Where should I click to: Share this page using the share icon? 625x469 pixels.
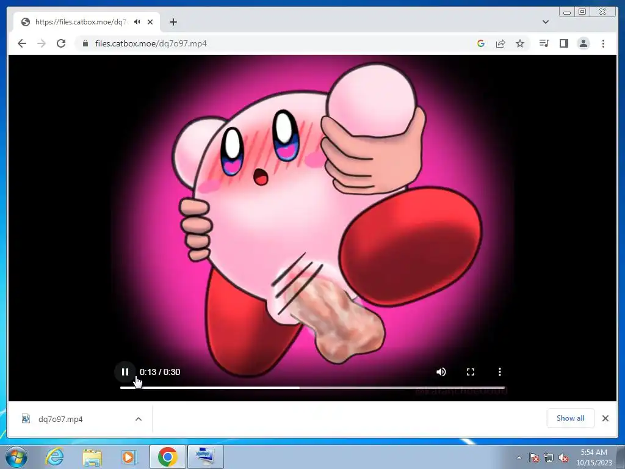500,43
